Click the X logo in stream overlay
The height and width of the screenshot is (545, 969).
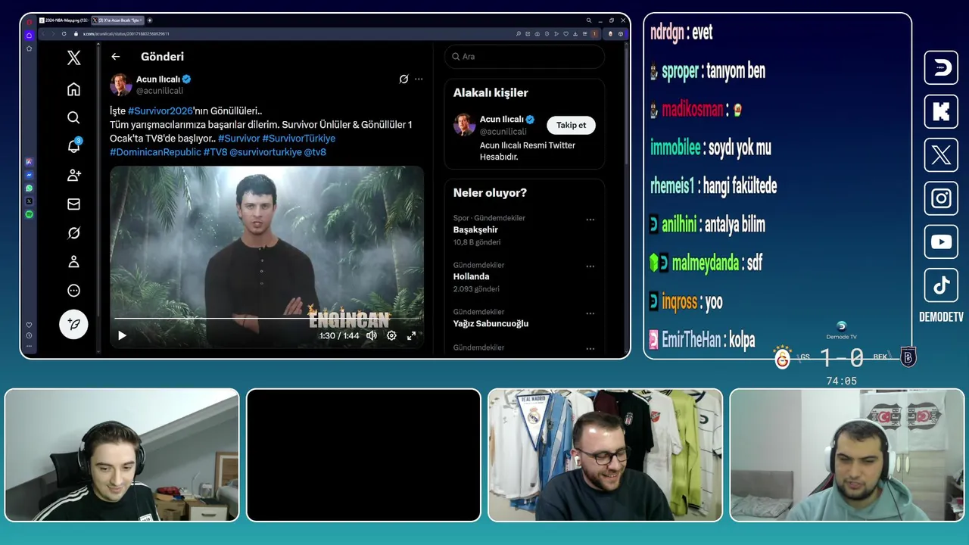(941, 155)
